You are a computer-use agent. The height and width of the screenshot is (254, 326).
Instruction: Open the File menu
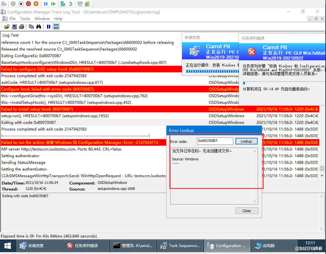(12, 19)
